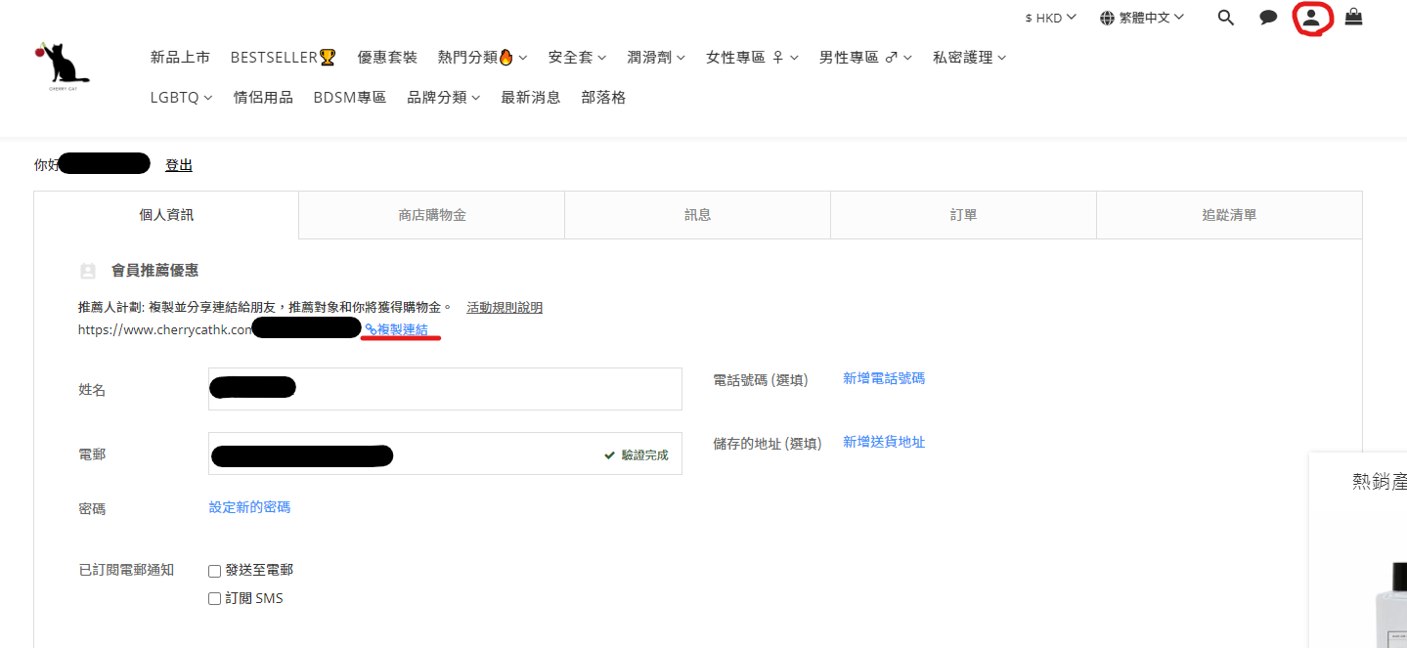Click the Cherry Cat logo
Image resolution: width=1407 pixels, height=648 pixels.
tap(62, 65)
